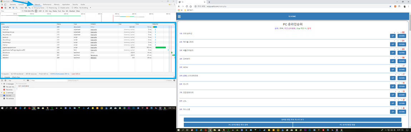Open DevTools three-dot customize menu
This screenshot has width=411, height=132.
[174, 4]
